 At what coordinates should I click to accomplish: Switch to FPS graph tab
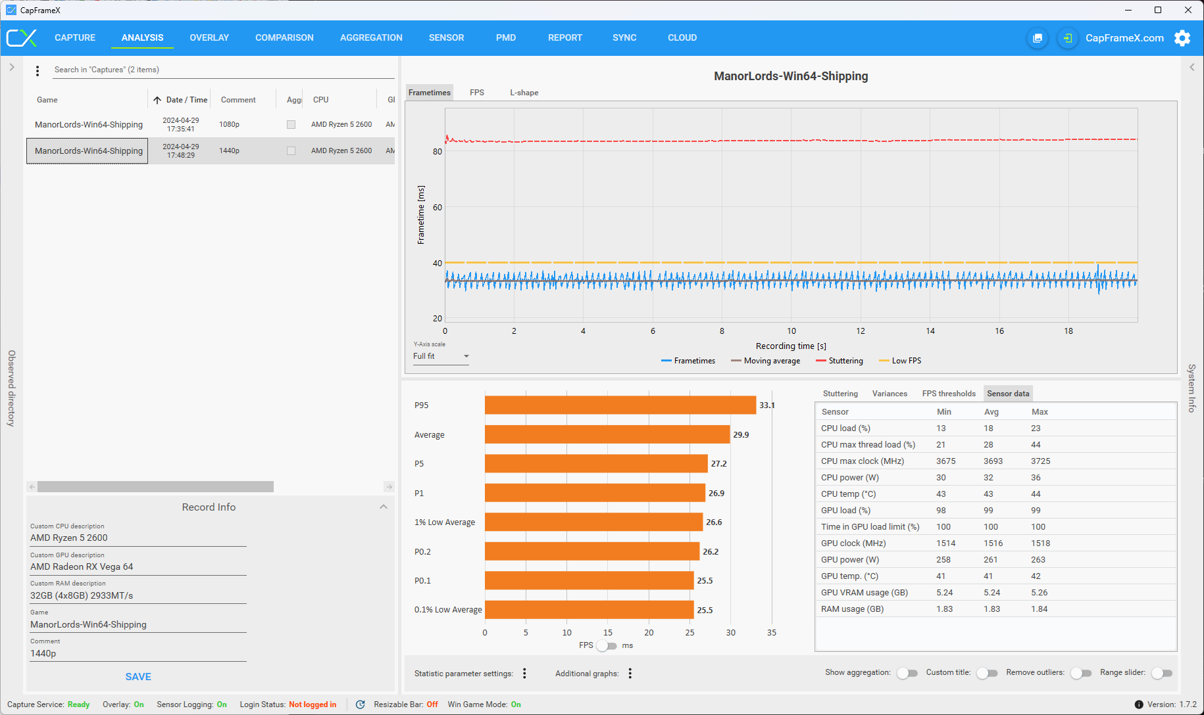pyautogui.click(x=477, y=93)
